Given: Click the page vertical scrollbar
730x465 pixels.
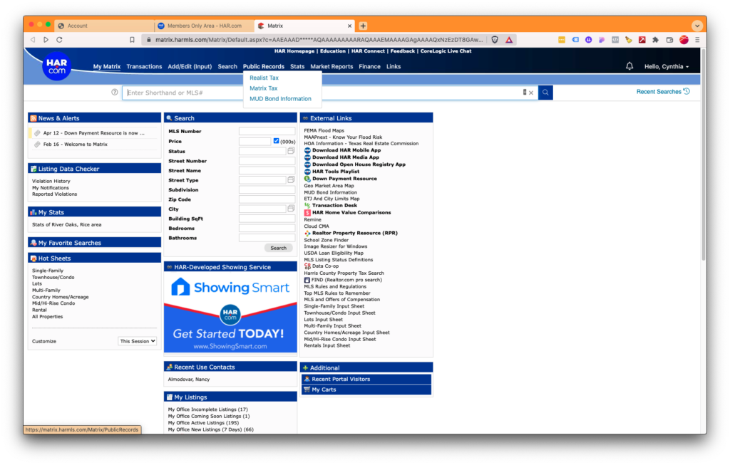Looking at the screenshot, I should (x=703, y=153).
